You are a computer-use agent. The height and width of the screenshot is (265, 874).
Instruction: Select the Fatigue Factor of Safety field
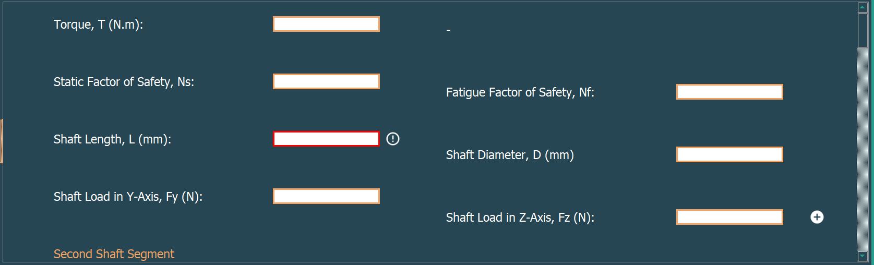tap(729, 92)
